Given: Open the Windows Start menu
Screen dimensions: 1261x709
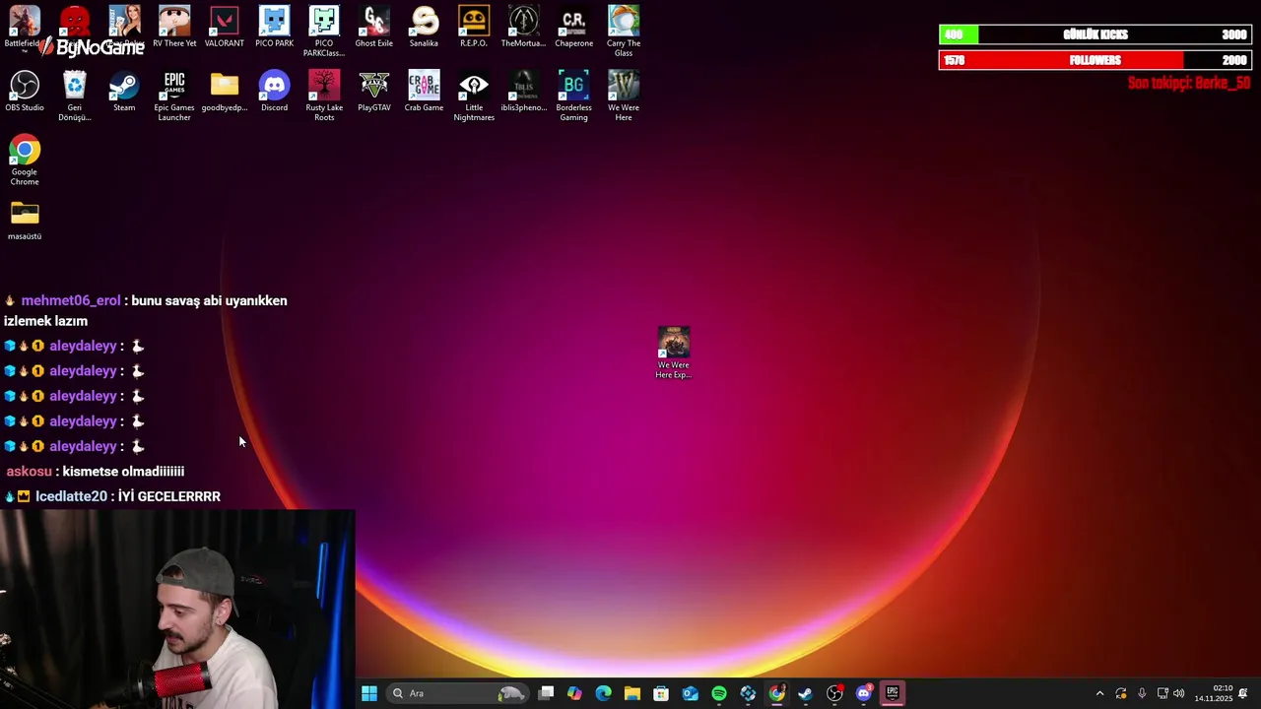Looking at the screenshot, I should [x=369, y=693].
